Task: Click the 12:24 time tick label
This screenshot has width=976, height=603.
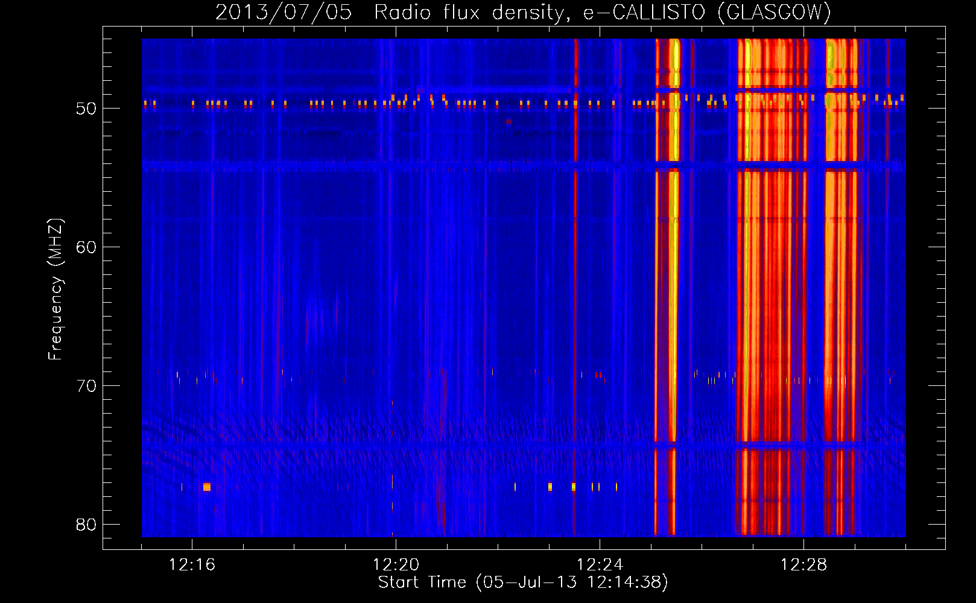Action: (600, 565)
